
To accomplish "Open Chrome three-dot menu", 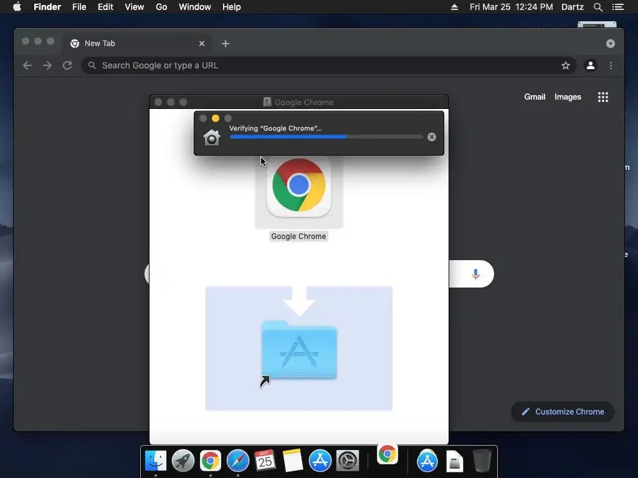I will tap(611, 65).
